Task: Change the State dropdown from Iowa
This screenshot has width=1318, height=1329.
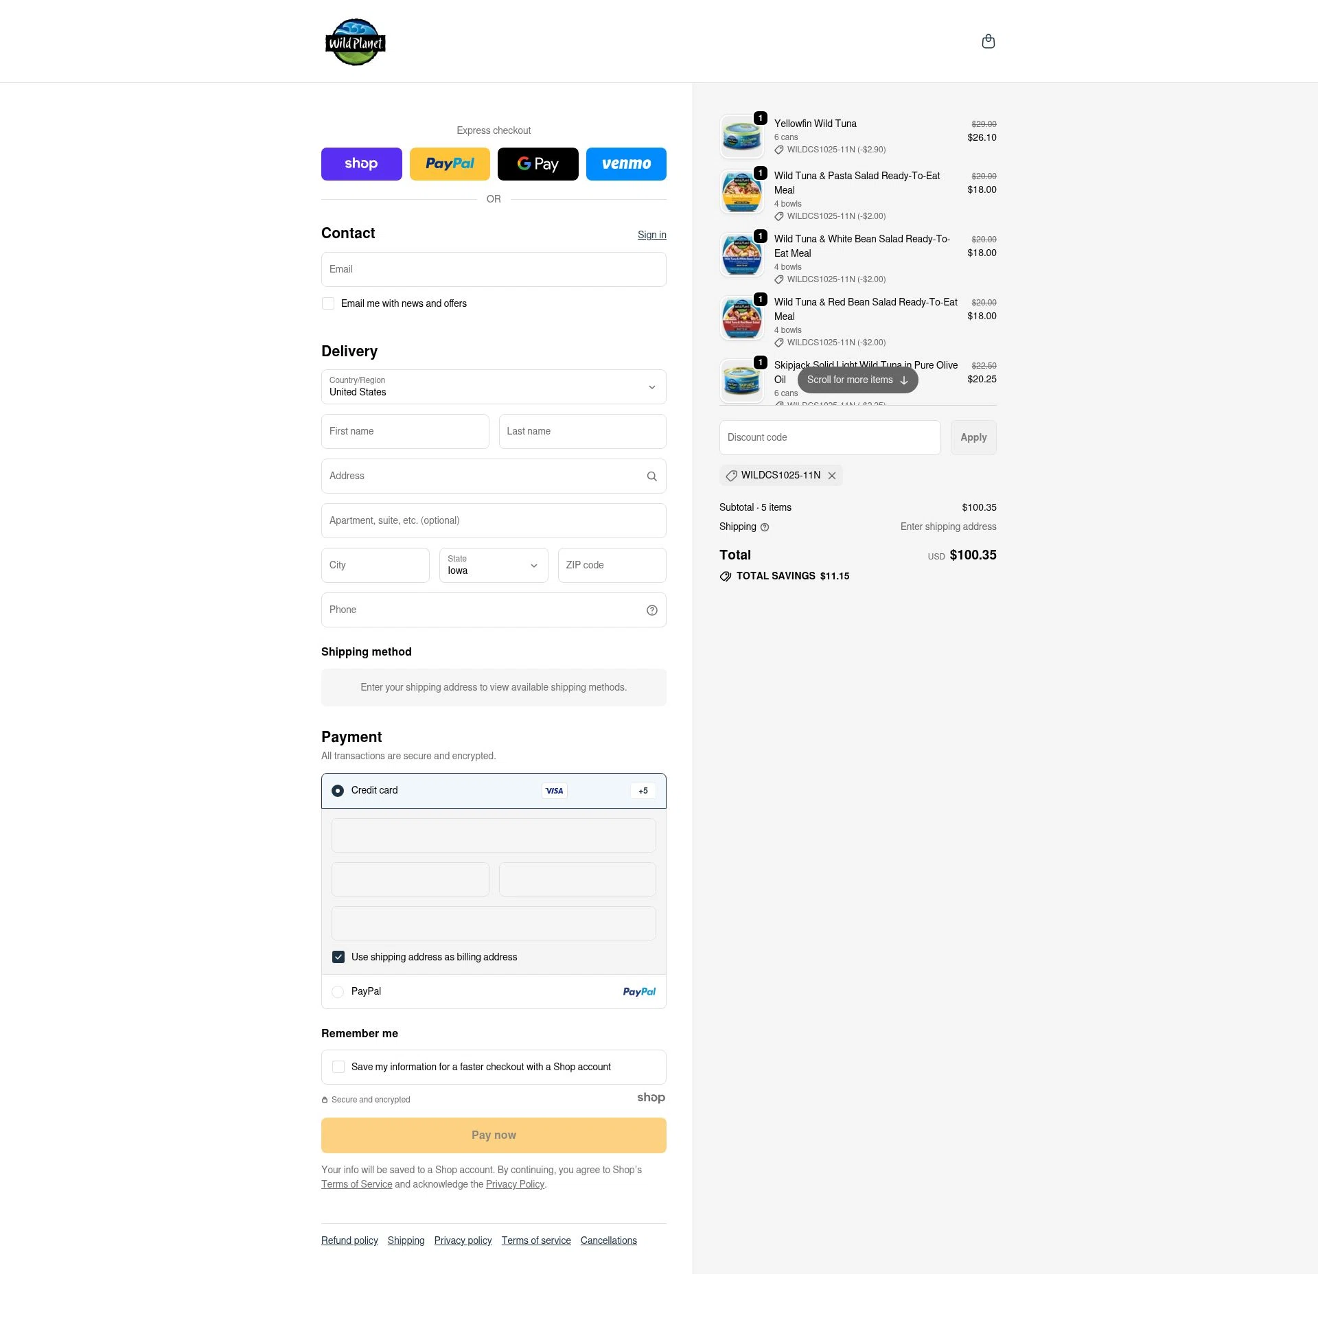Action: click(492, 565)
